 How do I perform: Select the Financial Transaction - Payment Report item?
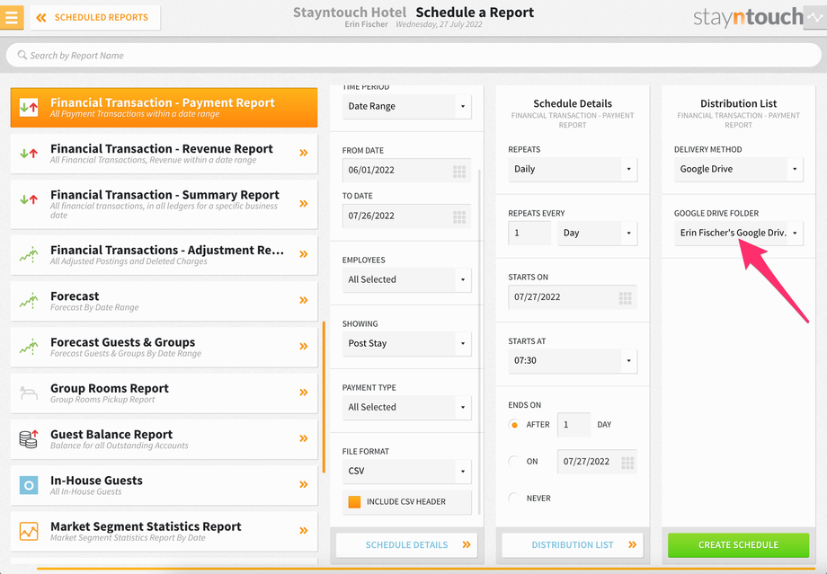tap(164, 108)
